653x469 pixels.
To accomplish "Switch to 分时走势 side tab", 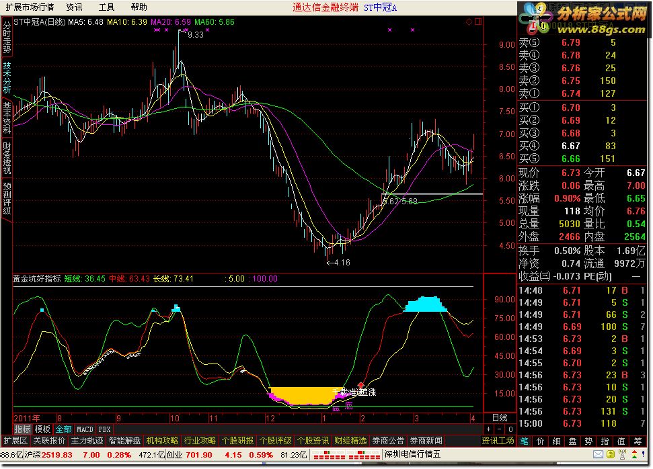I will [x=7, y=37].
